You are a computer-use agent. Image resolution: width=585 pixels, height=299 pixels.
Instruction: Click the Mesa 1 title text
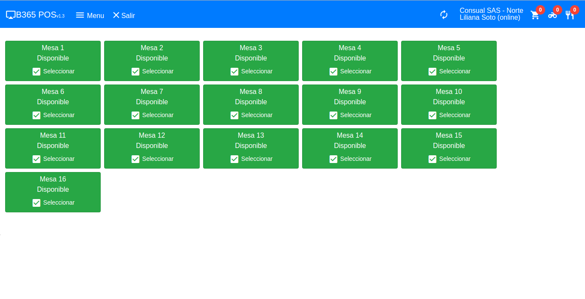(x=53, y=48)
